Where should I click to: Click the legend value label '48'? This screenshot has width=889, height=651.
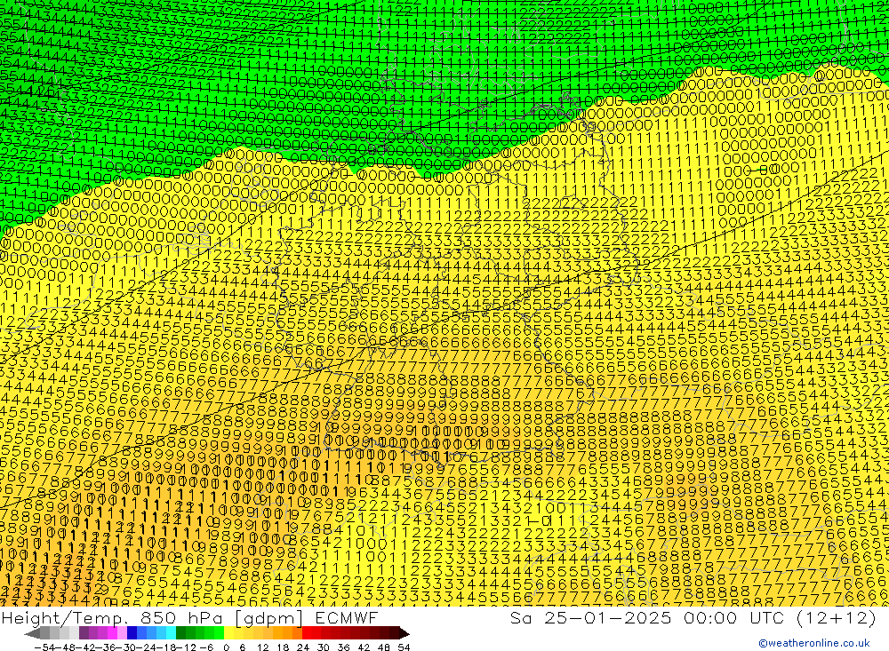384,647
